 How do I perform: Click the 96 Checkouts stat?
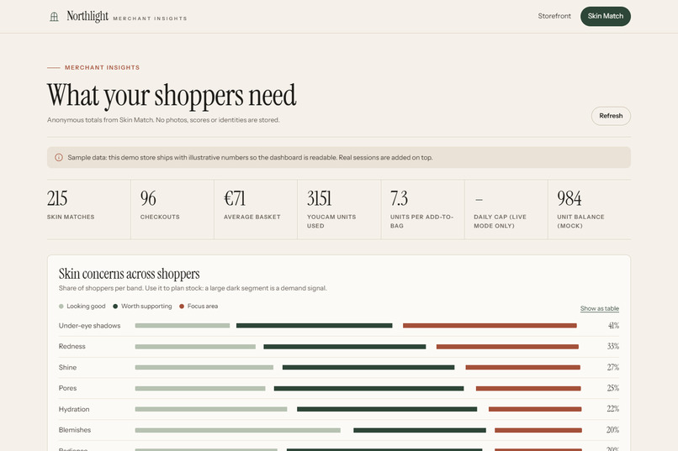(172, 209)
